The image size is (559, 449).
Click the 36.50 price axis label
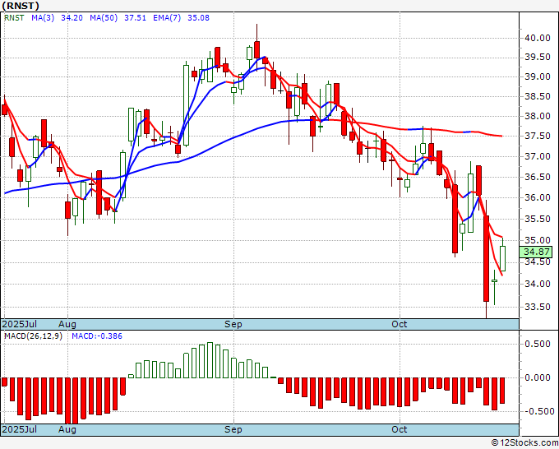click(x=538, y=177)
